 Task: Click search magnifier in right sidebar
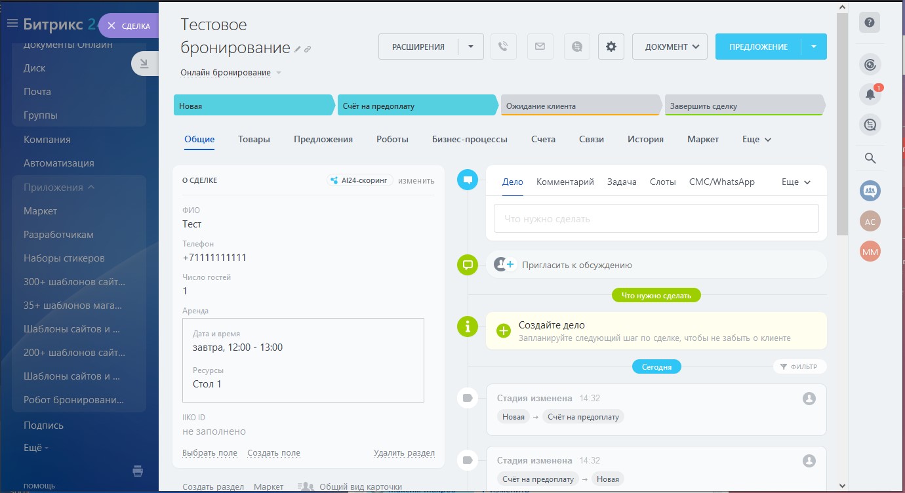click(x=870, y=158)
